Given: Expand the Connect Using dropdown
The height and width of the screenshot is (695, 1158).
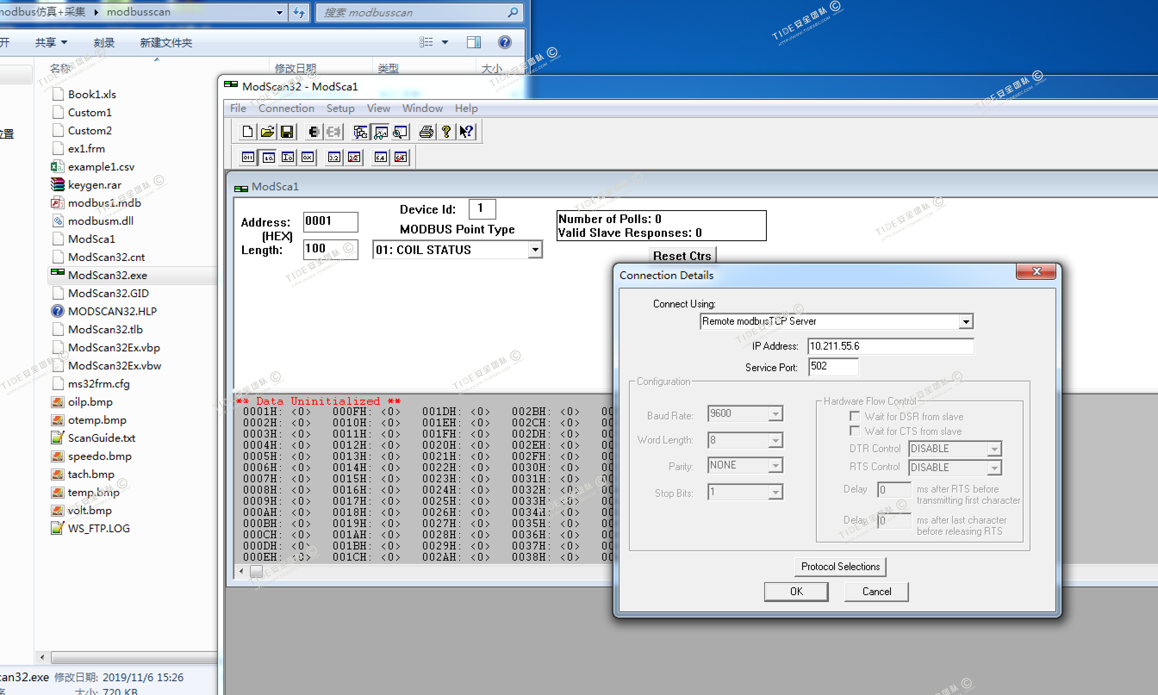Looking at the screenshot, I should coord(965,322).
